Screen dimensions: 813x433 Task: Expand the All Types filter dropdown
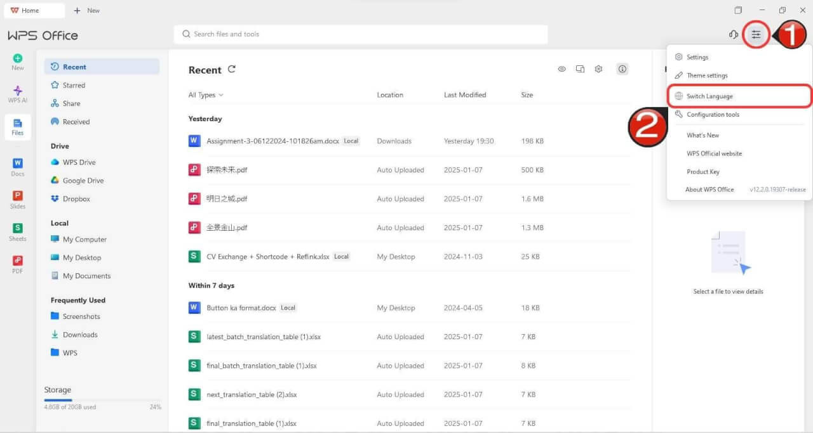coord(206,95)
